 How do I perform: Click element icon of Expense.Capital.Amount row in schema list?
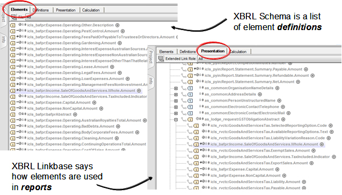pyautogui.click(x=13, y=103)
